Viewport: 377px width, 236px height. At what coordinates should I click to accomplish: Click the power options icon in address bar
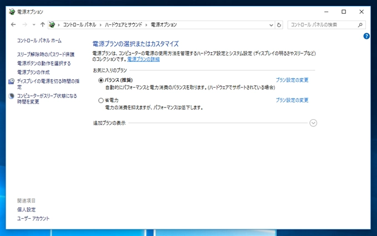[52, 24]
